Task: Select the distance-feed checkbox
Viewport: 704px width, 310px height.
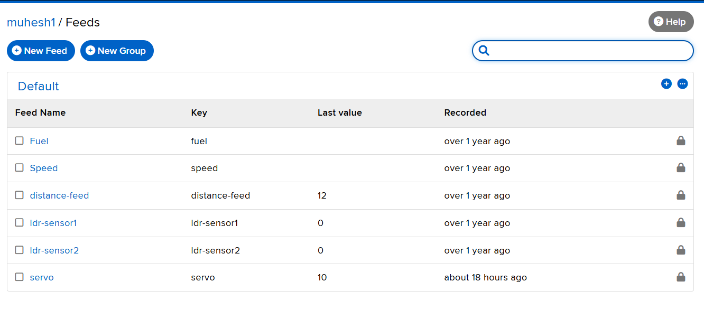Action: tap(20, 195)
